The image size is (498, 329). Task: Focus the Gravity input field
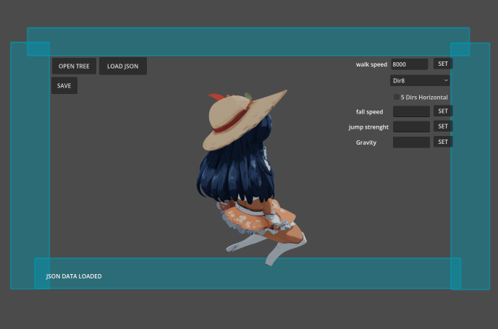(411, 142)
